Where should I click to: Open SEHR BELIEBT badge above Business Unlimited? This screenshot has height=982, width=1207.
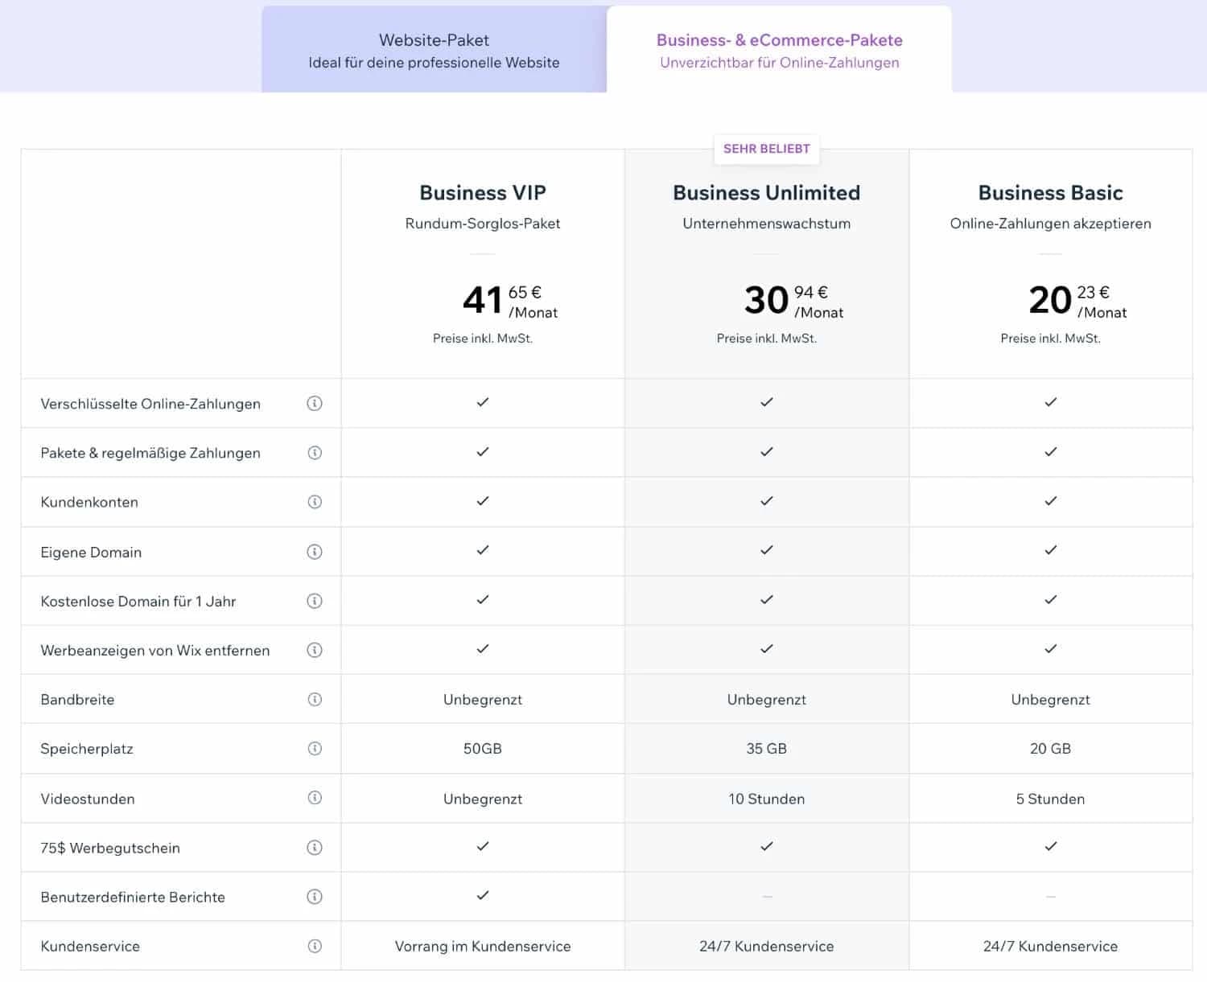pyautogui.click(x=766, y=149)
